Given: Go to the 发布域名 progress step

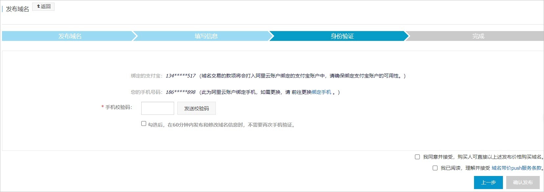Looking at the screenshot, I should pos(70,36).
